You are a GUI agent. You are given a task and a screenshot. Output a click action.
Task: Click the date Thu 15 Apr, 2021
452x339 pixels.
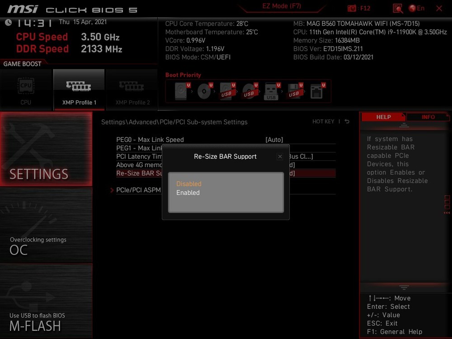[x=83, y=22]
